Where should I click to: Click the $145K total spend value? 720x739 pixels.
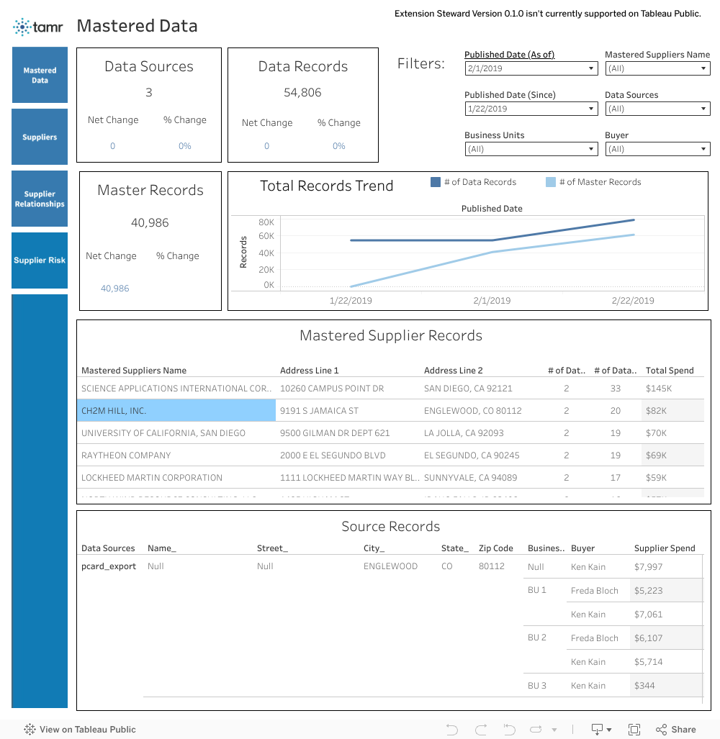(659, 389)
